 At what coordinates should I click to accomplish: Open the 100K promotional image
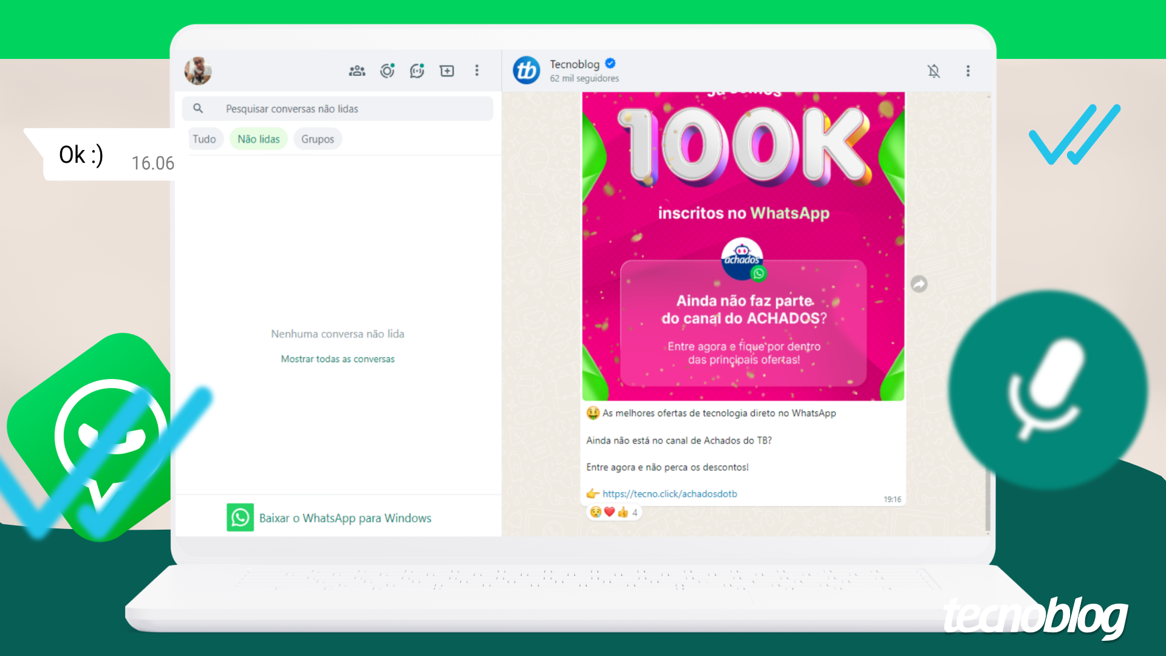(743, 246)
